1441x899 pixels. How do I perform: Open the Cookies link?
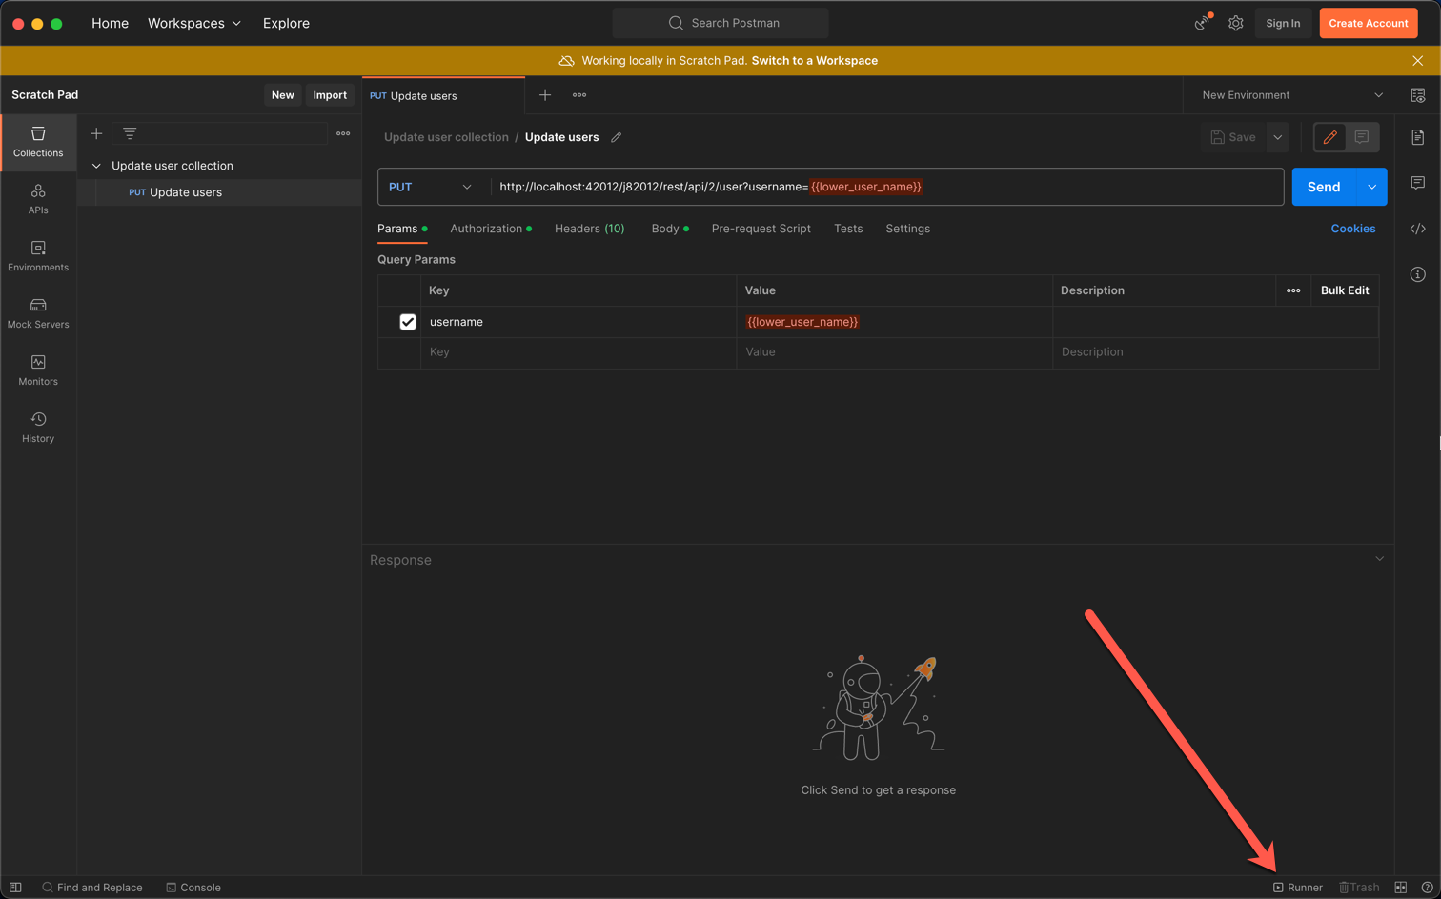coord(1353,229)
